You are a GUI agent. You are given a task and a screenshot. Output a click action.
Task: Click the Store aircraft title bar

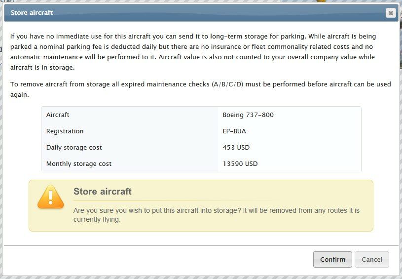click(197, 13)
